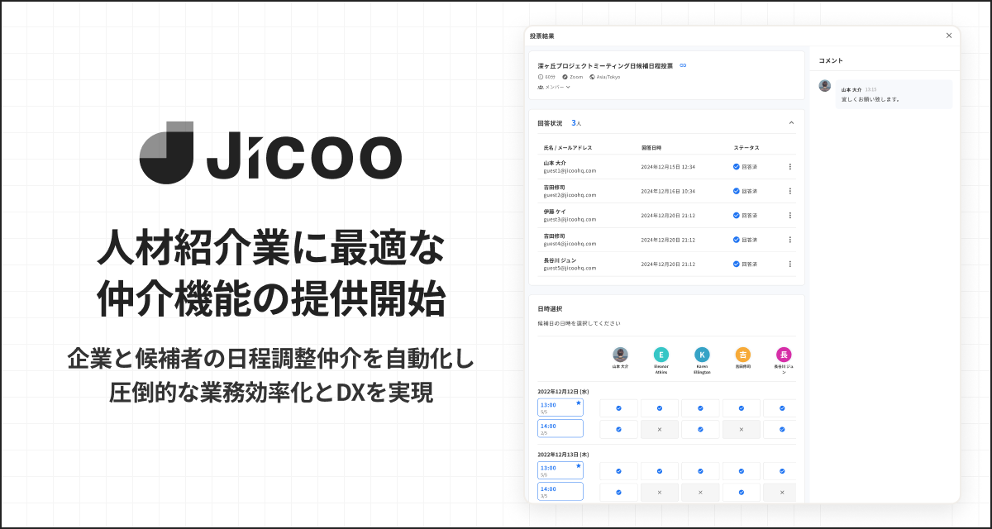Screen dimensions: 992x529
Task: Click 回答済 status check of guest5@jicoohq.com
Action: 737,264
